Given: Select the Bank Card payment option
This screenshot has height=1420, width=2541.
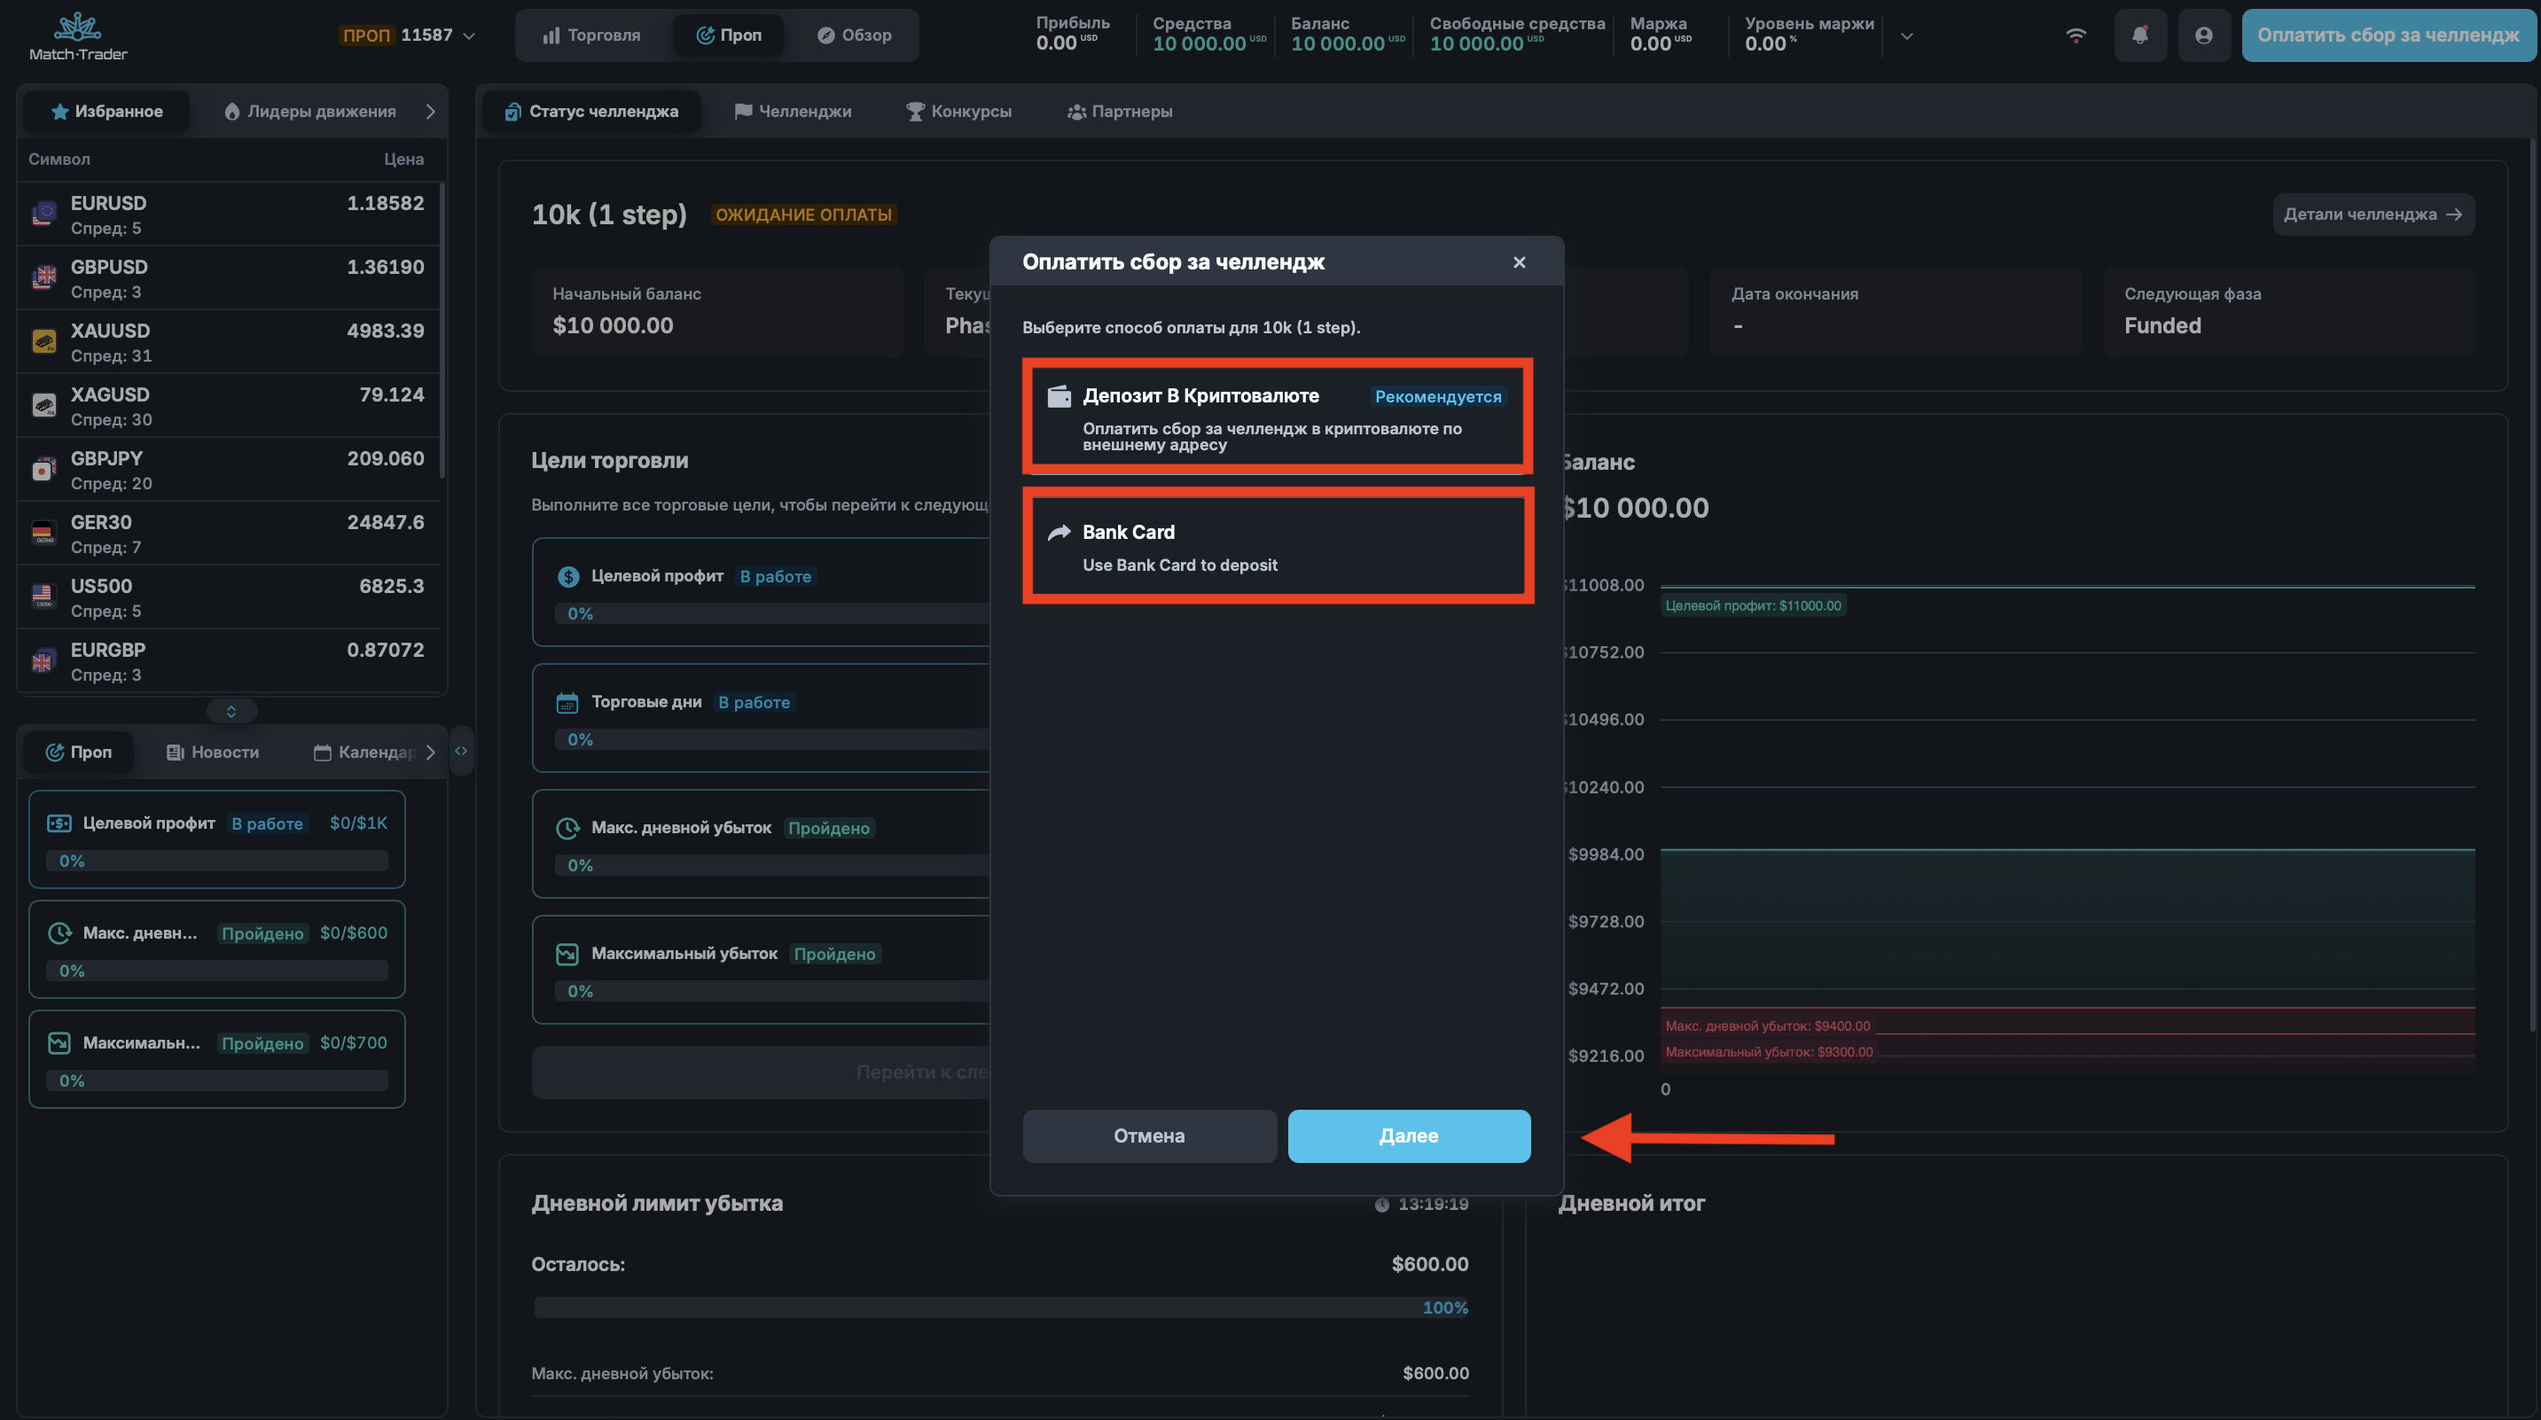Looking at the screenshot, I should 1278,546.
